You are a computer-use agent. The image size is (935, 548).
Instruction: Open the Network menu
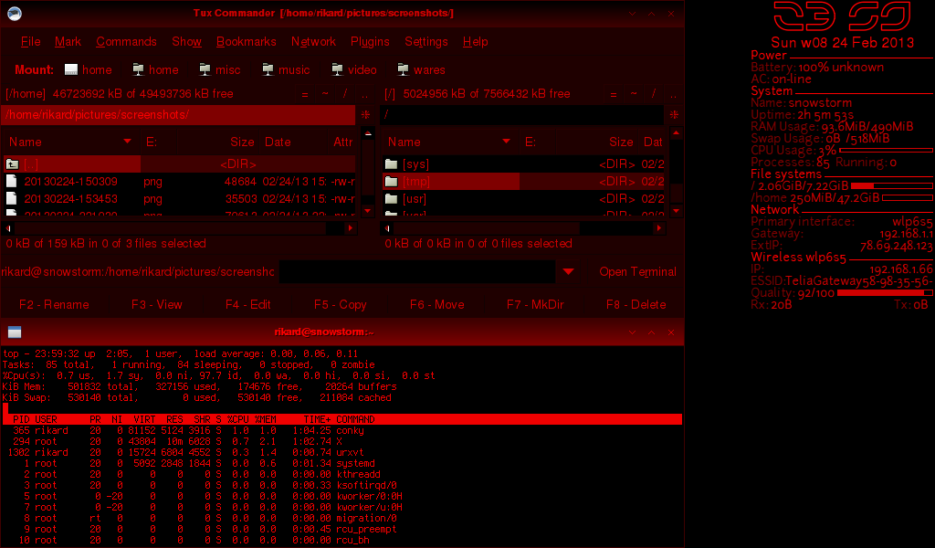tap(314, 42)
